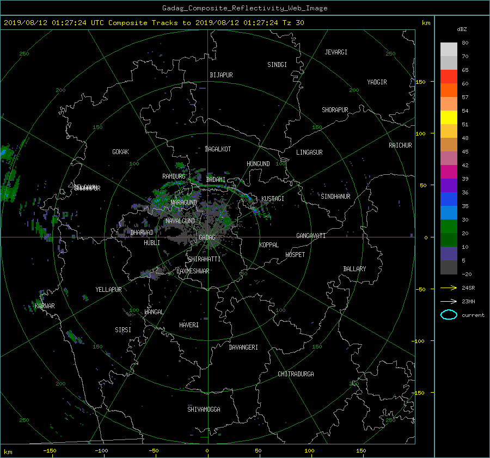Click the NARAGUND city label

(x=184, y=203)
